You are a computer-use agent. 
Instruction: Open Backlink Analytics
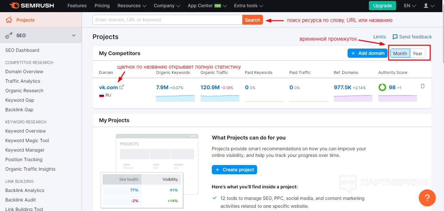click(x=25, y=190)
